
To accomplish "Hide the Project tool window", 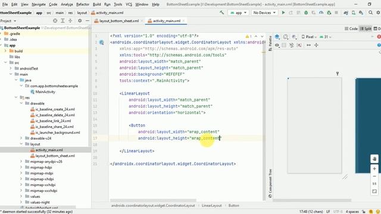I will click(88, 21).
